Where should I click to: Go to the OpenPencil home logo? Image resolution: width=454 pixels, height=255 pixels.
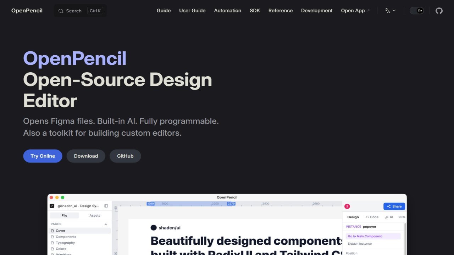pos(27,11)
